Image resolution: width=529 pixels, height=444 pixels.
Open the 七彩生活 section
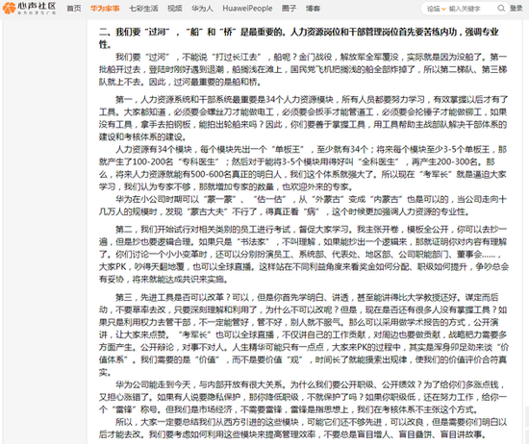(x=143, y=9)
